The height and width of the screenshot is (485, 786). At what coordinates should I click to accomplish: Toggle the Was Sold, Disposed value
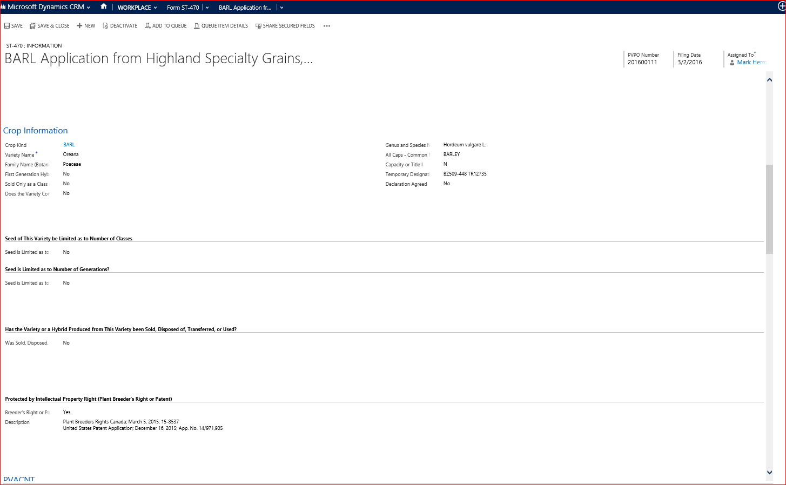(66, 343)
